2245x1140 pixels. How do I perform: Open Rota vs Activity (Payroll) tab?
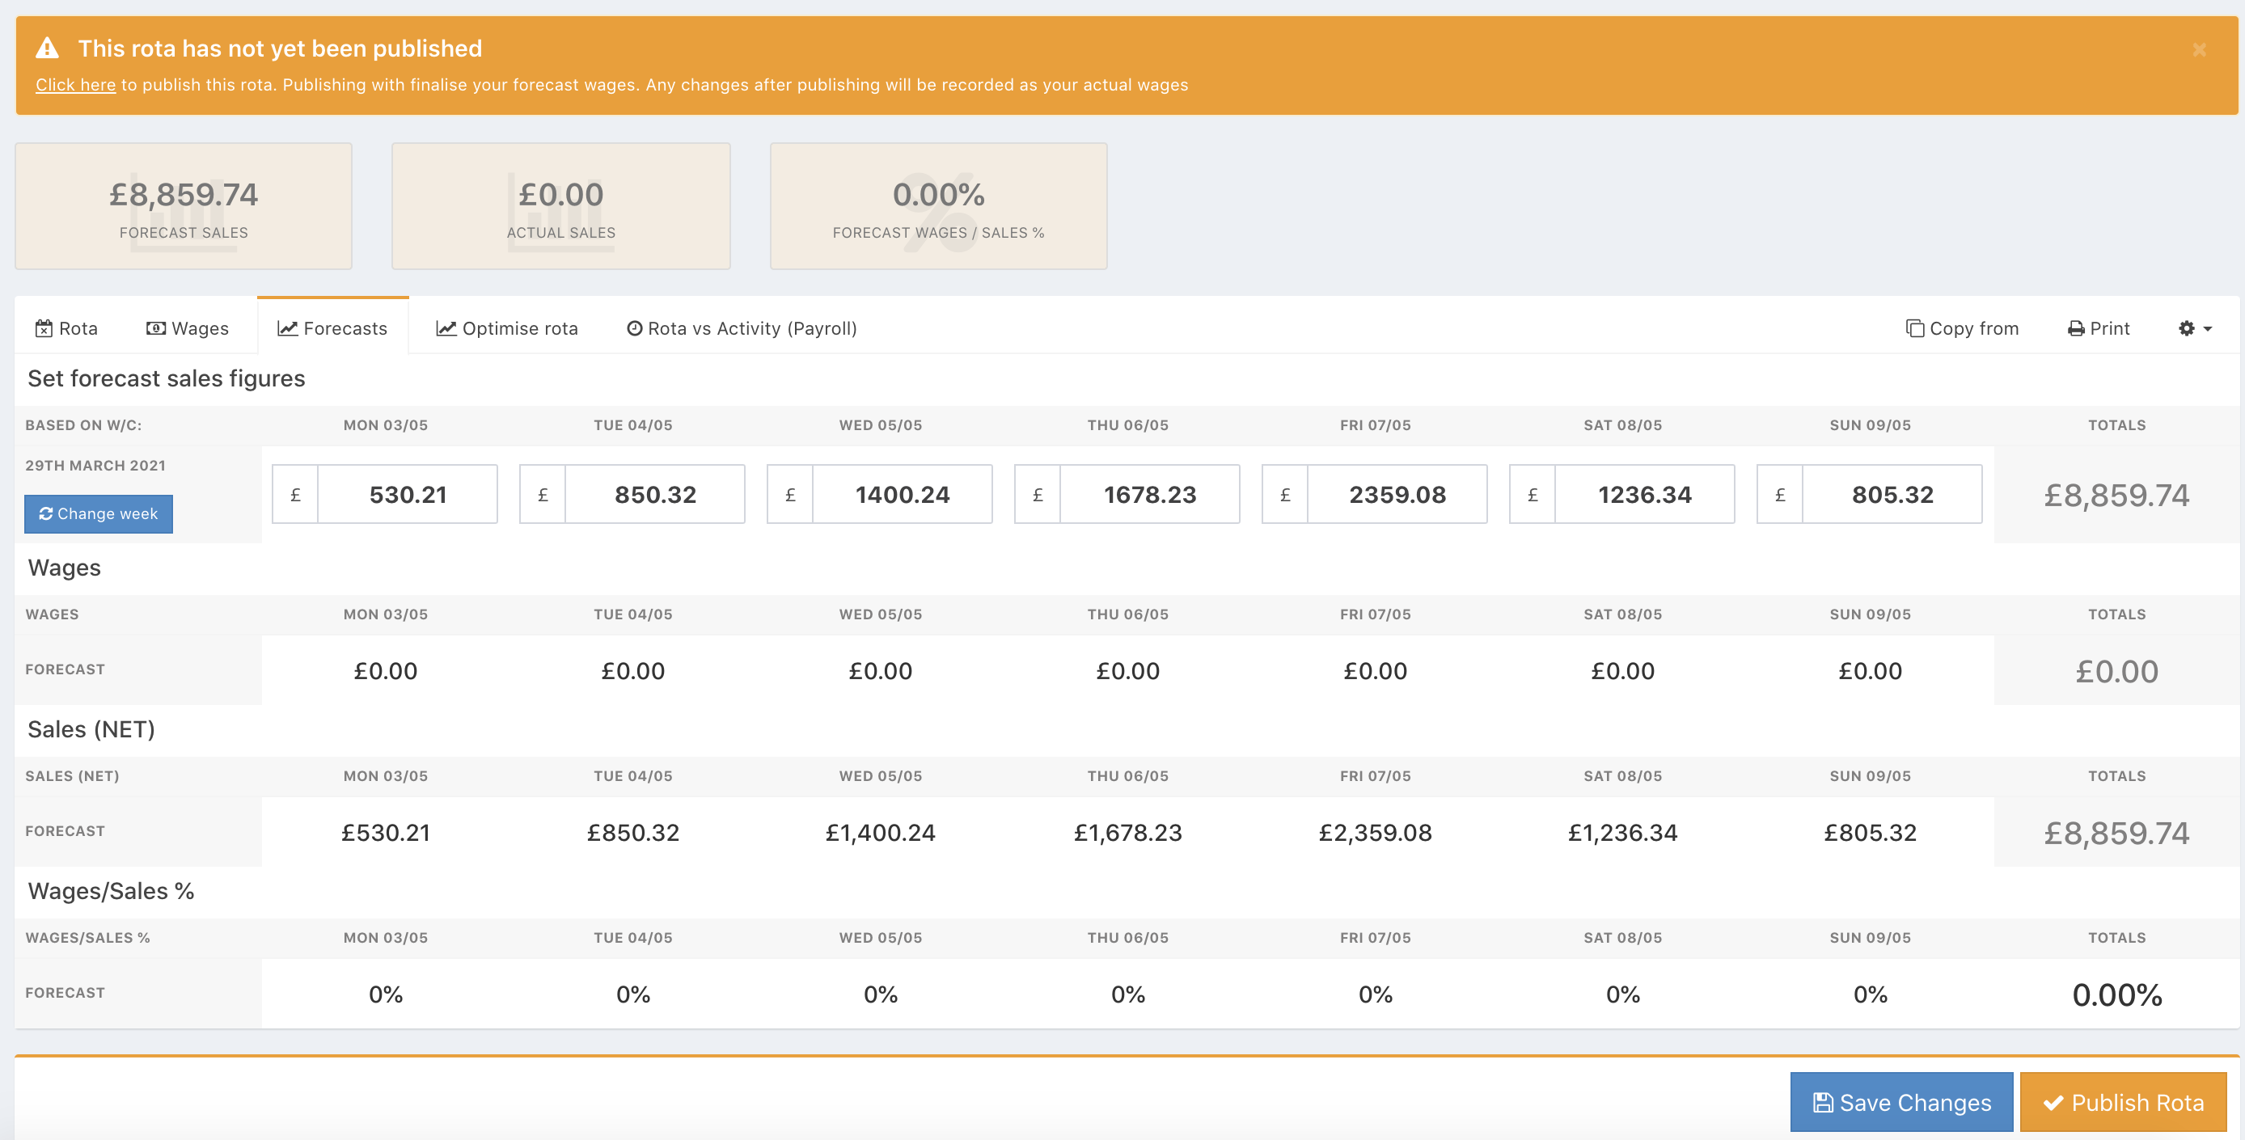click(x=742, y=328)
